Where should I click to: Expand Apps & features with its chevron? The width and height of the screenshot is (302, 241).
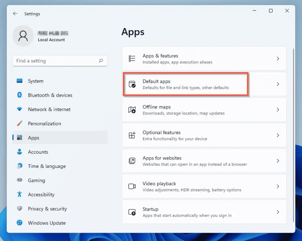pyautogui.click(x=278, y=59)
